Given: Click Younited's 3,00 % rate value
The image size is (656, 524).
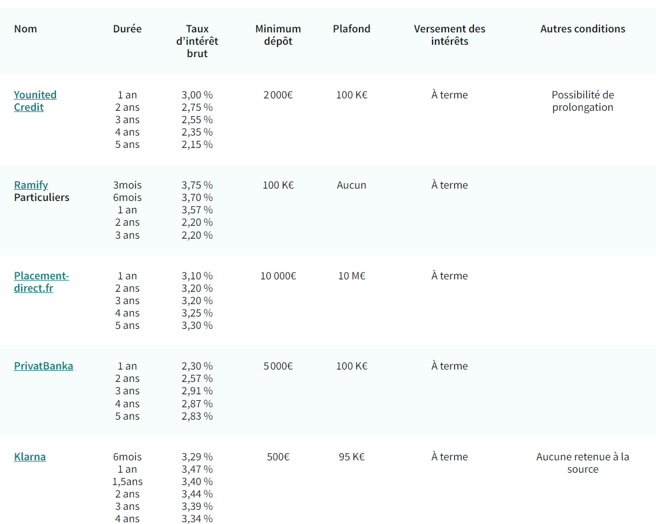Looking at the screenshot, I should pos(197,95).
